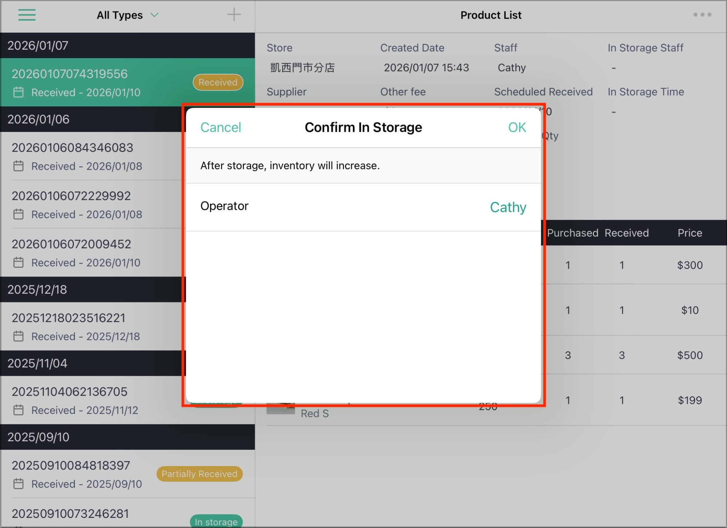
Task: Click calendar icon next to Received - 2025/09/10
Action: [x=19, y=484]
